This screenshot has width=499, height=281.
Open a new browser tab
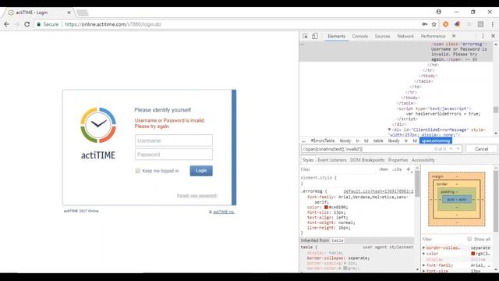tap(82, 12)
